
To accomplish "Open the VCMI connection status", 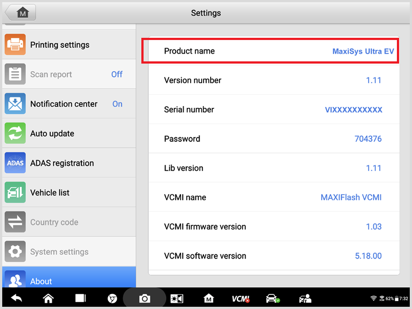I will pyautogui.click(x=240, y=299).
